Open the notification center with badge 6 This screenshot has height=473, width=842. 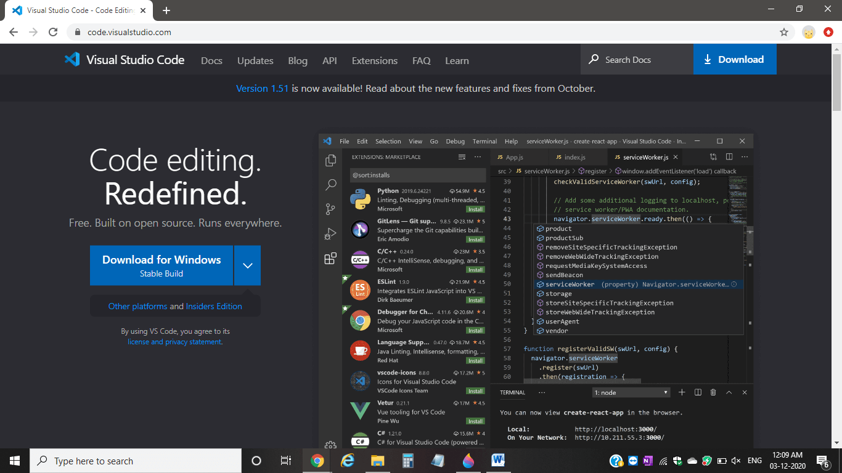tap(822, 461)
